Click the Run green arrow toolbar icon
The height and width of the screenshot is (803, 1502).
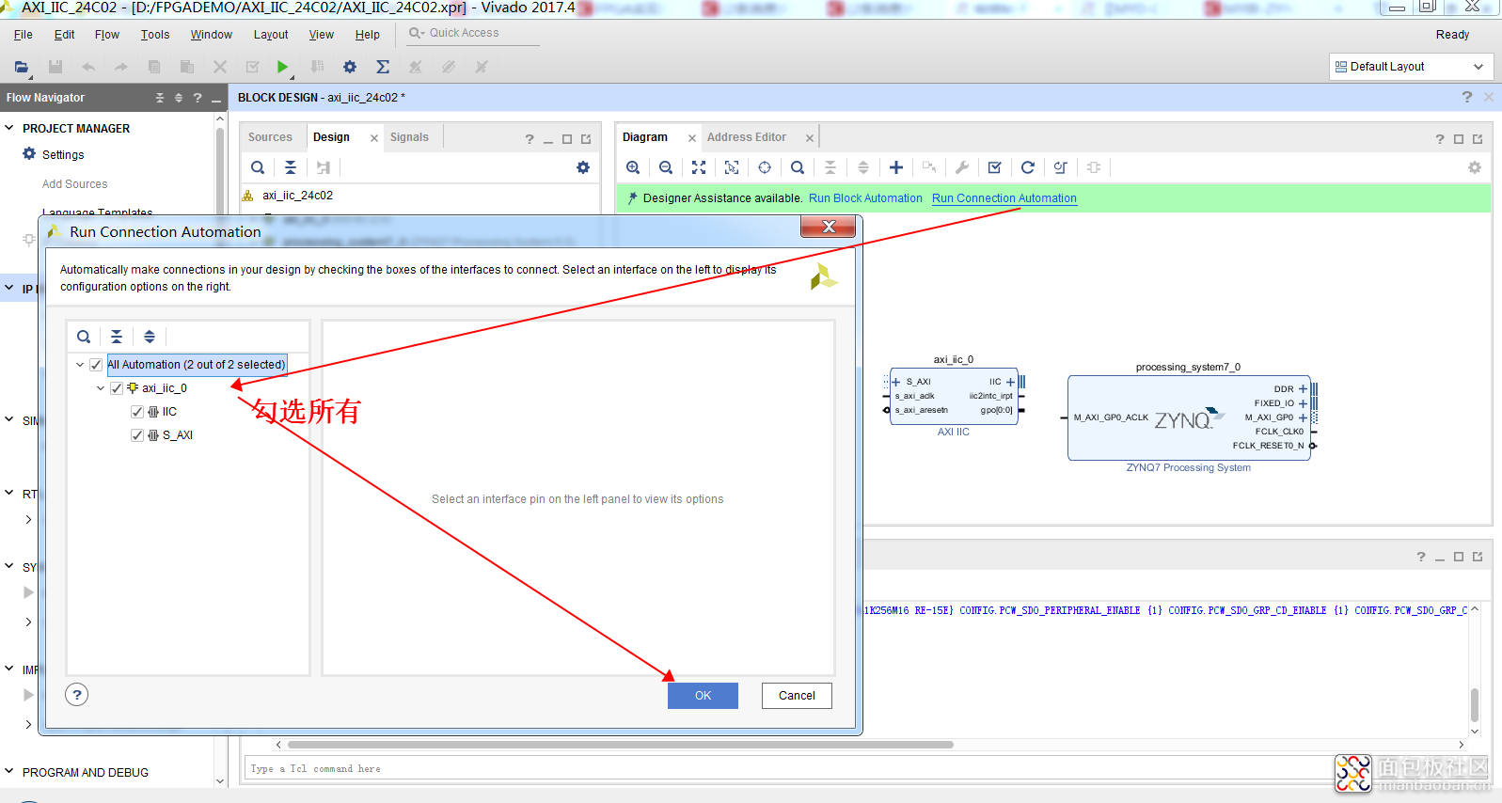[282, 67]
